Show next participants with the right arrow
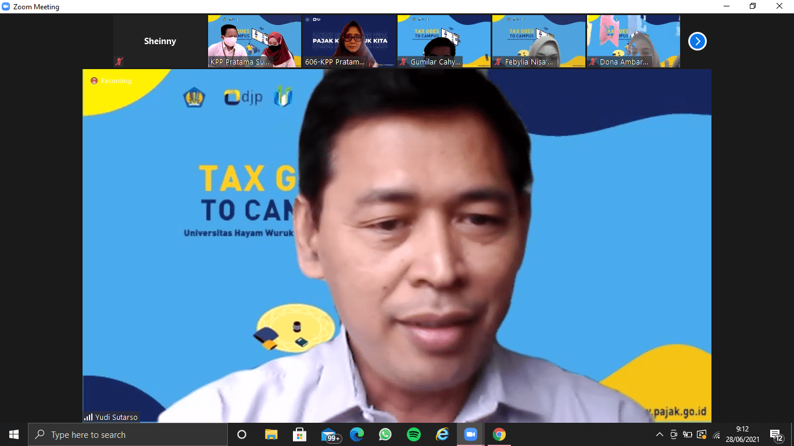 [x=697, y=41]
